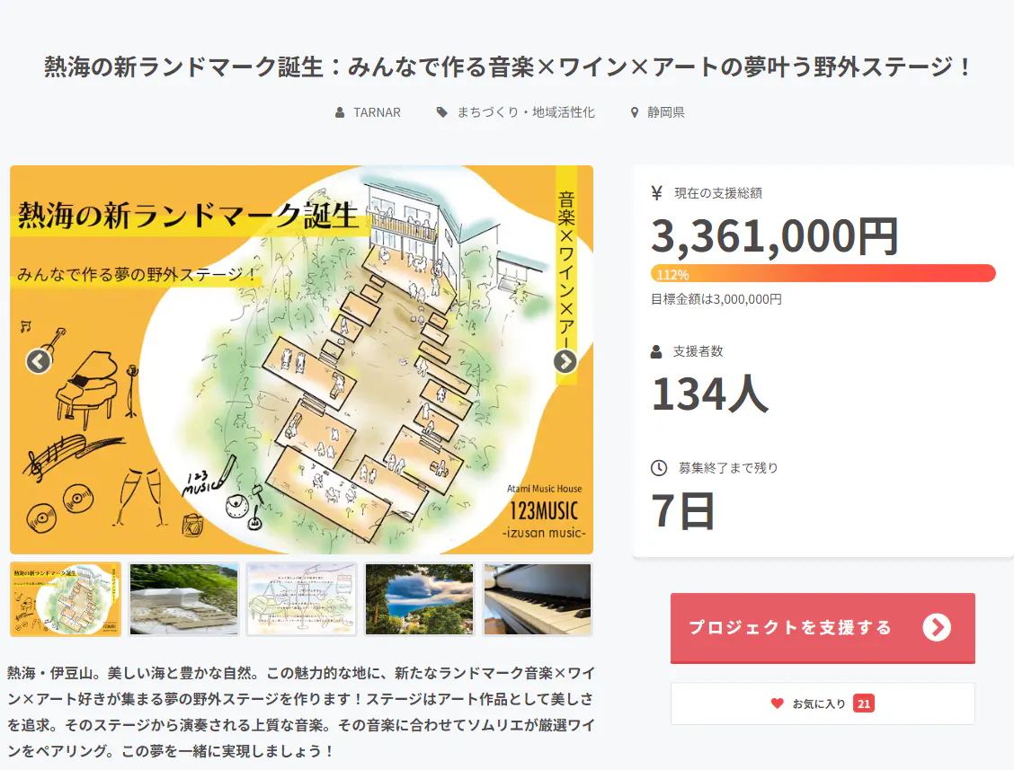Click the next slide arrow on carousel
1014x770 pixels.
click(565, 361)
